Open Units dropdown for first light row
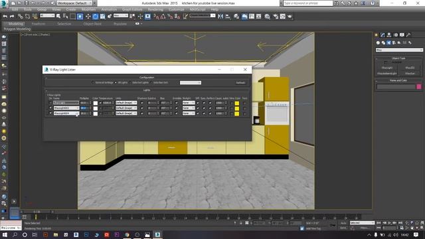425x239 pixels. point(126,103)
